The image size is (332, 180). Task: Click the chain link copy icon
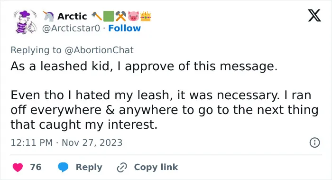click(x=122, y=167)
